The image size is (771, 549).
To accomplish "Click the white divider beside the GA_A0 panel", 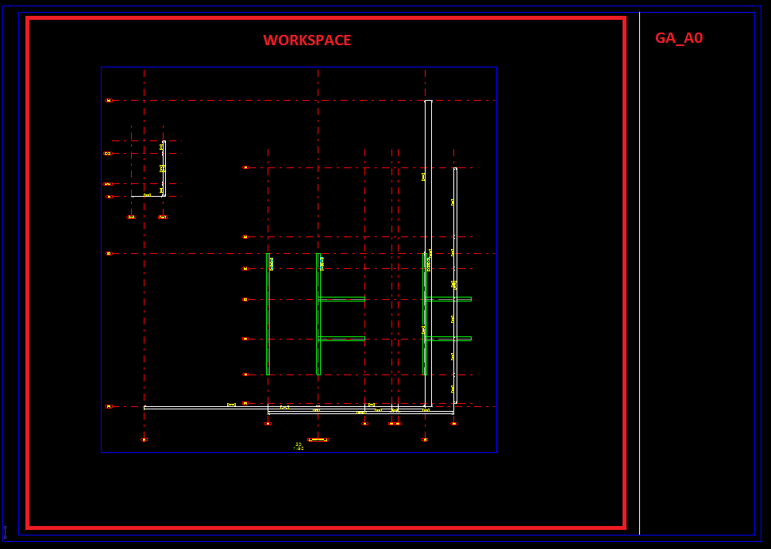I will coord(639,278).
